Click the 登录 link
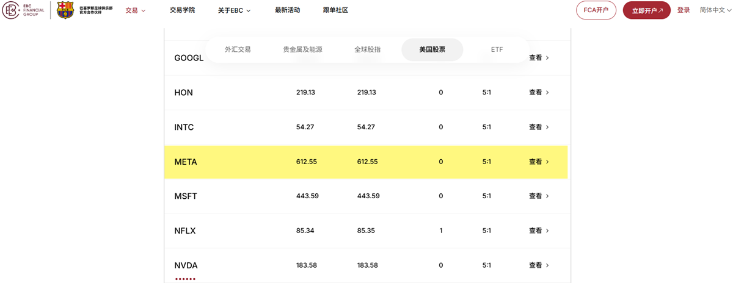The height and width of the screenshot is (283, 733). coord(684,10)
